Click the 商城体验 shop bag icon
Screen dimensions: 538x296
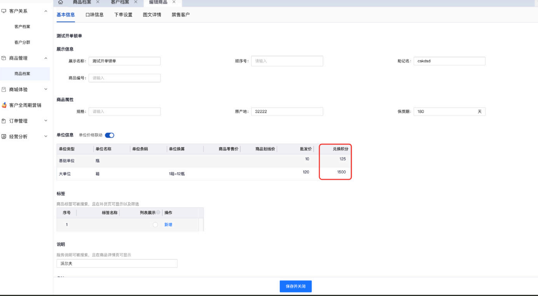tap(4, 90)
